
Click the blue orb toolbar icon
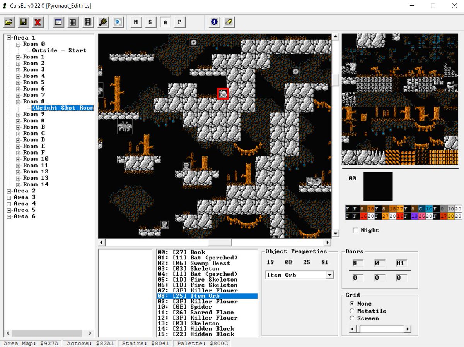coord(118,22)
